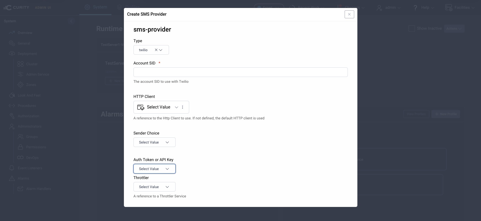Click the Alarms warning triangle icon
Screen dimensions: 481x221
12,178
